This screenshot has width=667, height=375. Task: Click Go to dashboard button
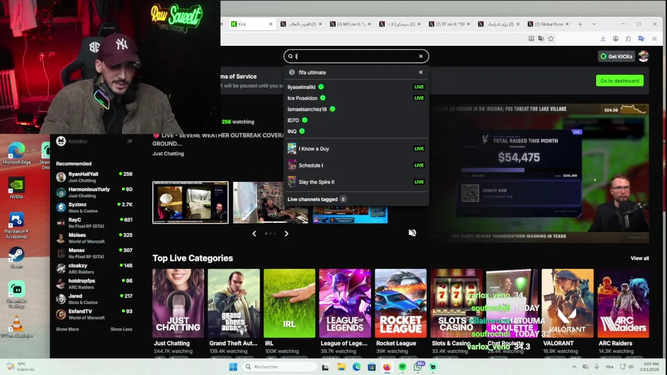click(620, 81)
